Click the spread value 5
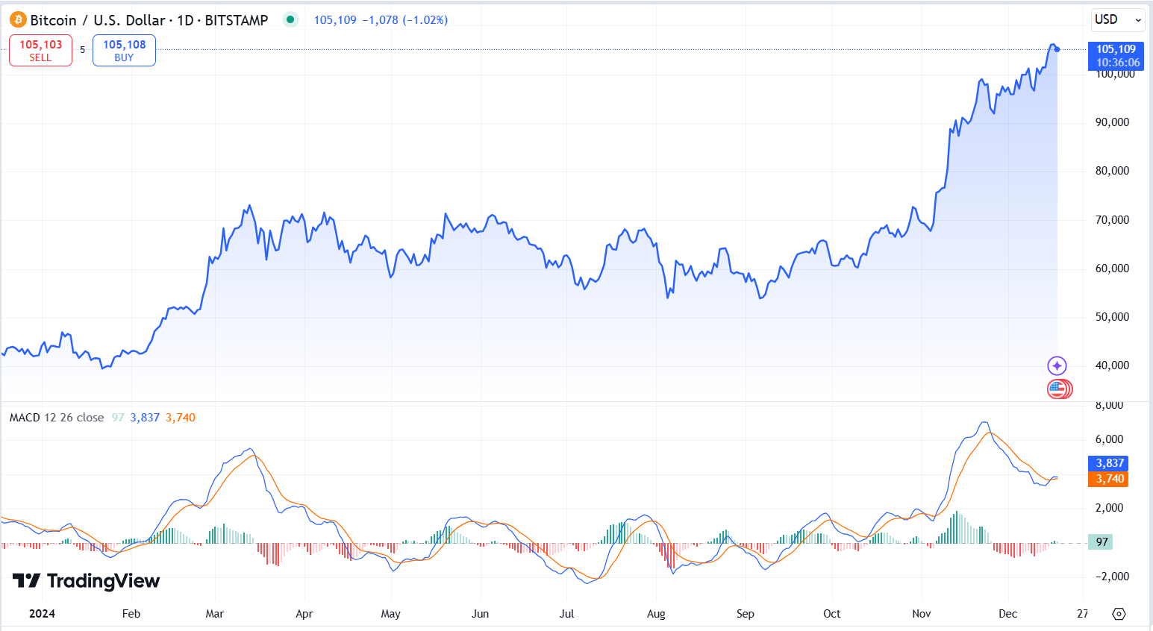The height and width of the screenshot is (631, 1153). 83,50
